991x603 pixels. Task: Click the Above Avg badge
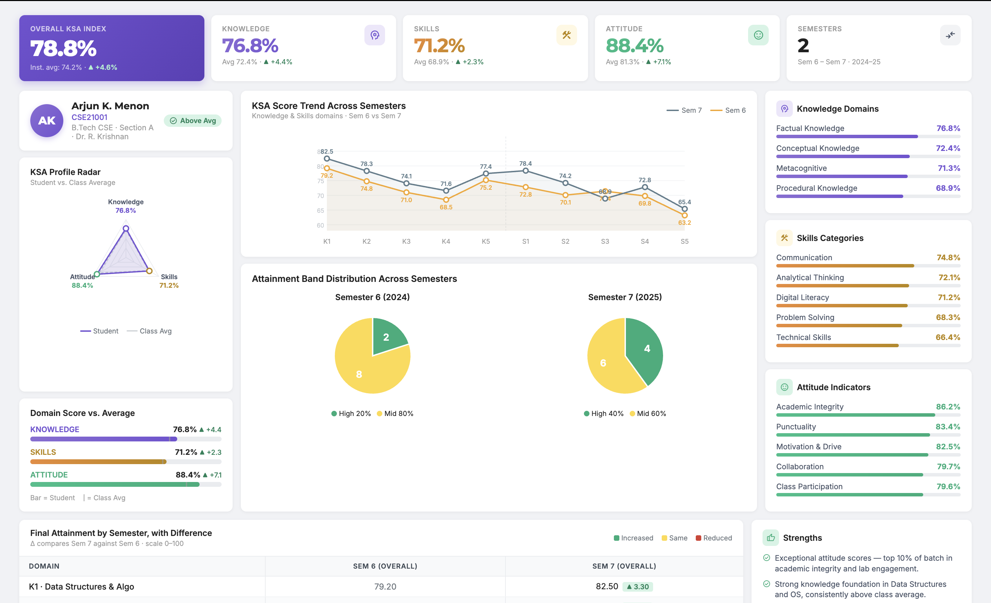click(192, 121)
